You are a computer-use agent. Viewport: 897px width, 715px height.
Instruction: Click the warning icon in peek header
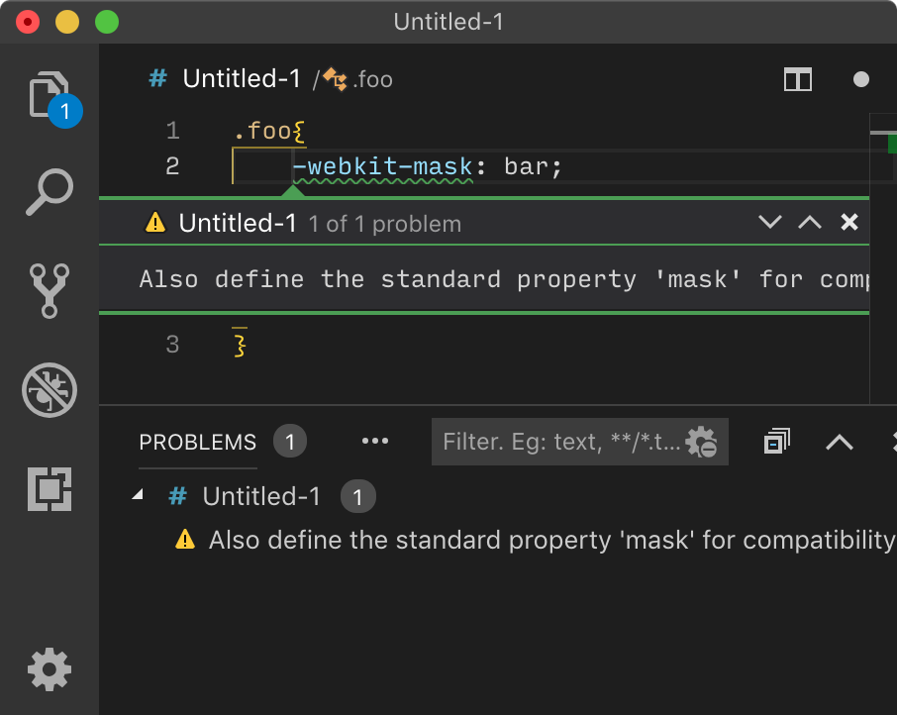155,223
